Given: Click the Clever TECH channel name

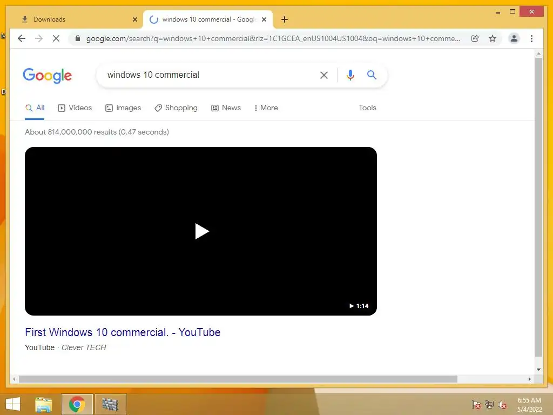Looking at the screenshot, I should (x=84, y=347).
